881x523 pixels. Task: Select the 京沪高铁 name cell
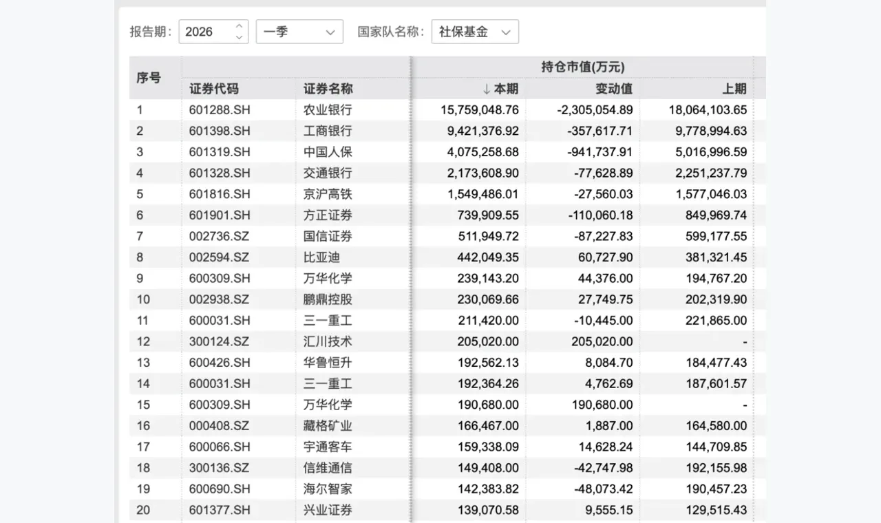point(328,194)
